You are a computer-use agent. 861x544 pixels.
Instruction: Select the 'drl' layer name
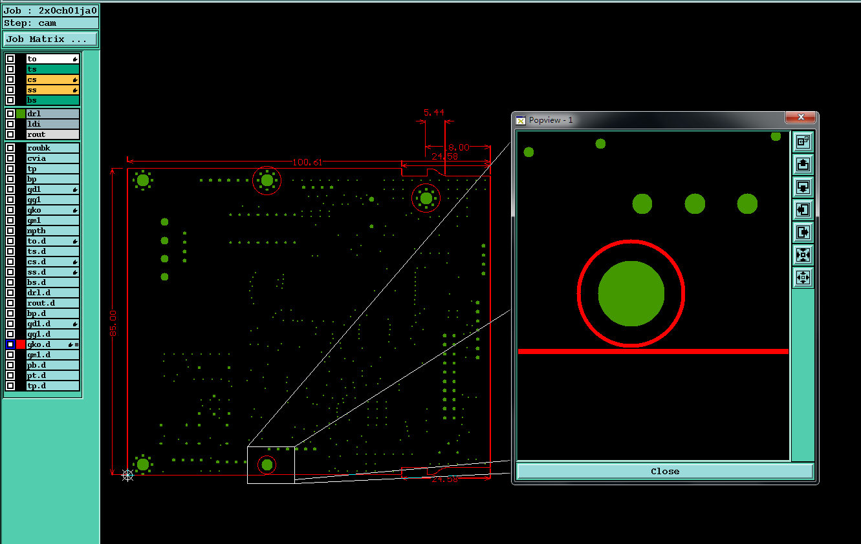(x=53, y=114)
